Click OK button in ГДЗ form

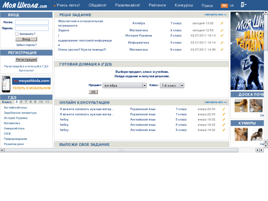pyautogui.click(x=93, y=92)
